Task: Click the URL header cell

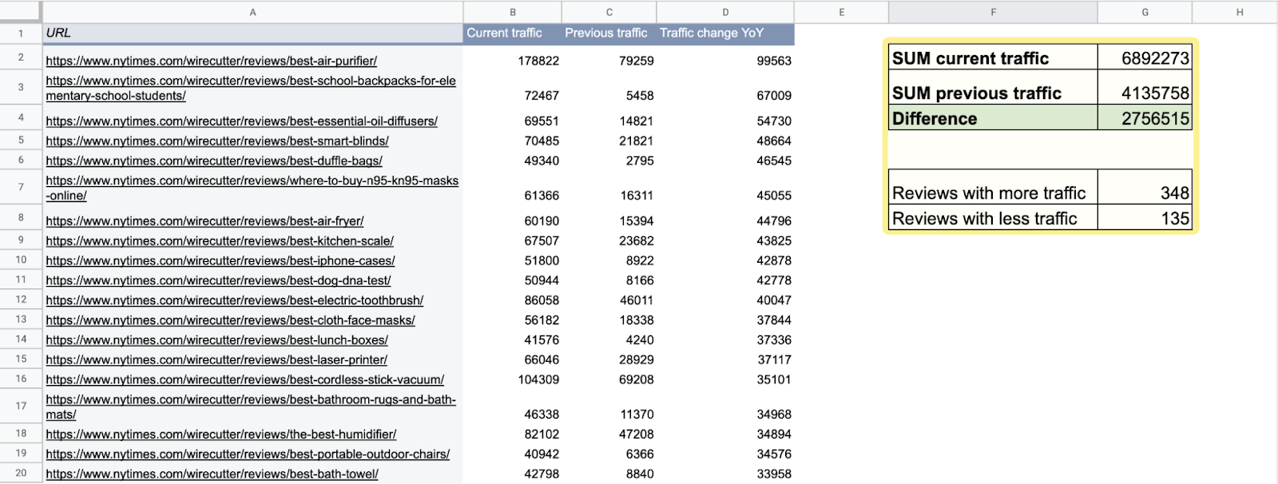Action: (252, 34)
